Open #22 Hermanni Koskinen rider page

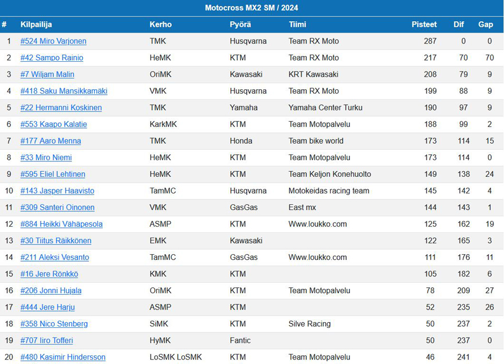coord(61,108)
